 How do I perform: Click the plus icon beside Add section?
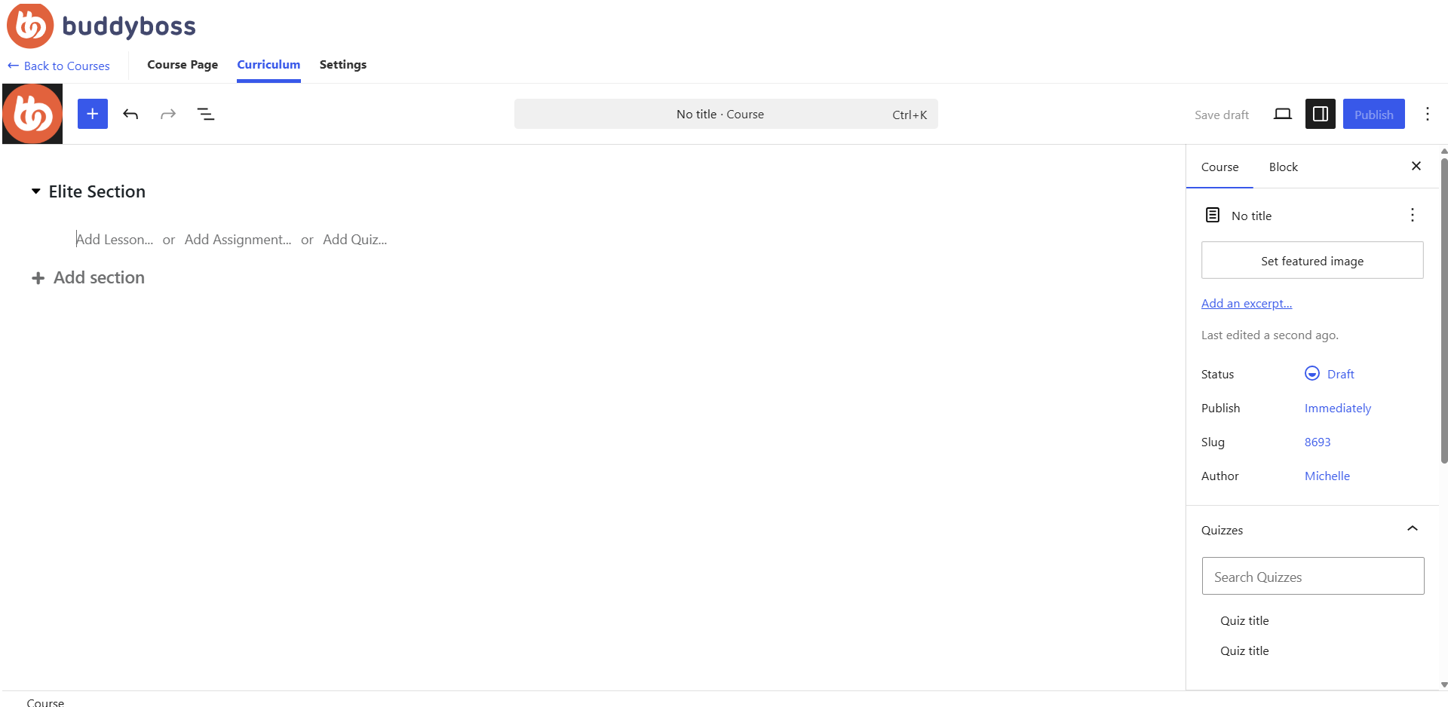38,278
